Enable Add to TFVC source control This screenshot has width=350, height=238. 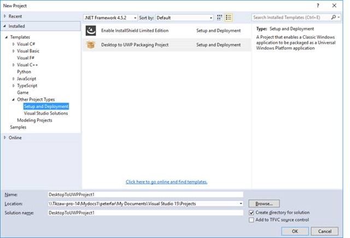252,220
